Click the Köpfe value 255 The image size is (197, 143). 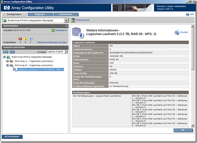(149, 63)
